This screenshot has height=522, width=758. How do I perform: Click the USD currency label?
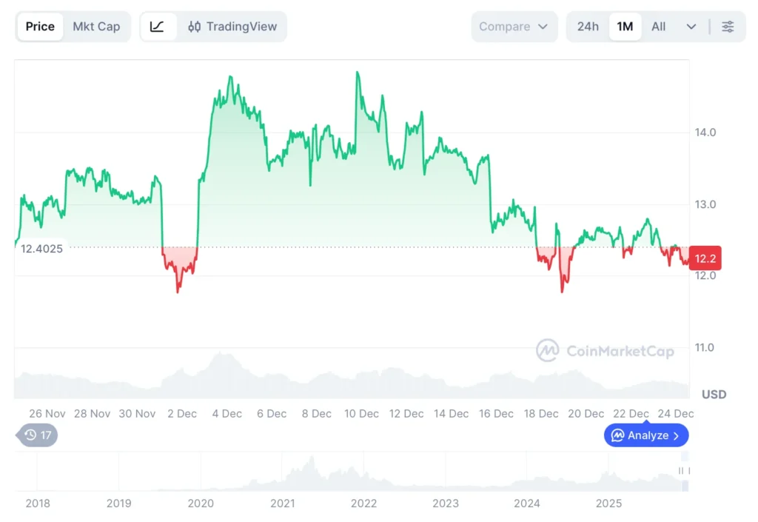714,395
